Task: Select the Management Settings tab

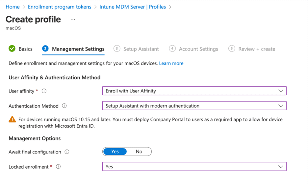Action: [78, 49]
